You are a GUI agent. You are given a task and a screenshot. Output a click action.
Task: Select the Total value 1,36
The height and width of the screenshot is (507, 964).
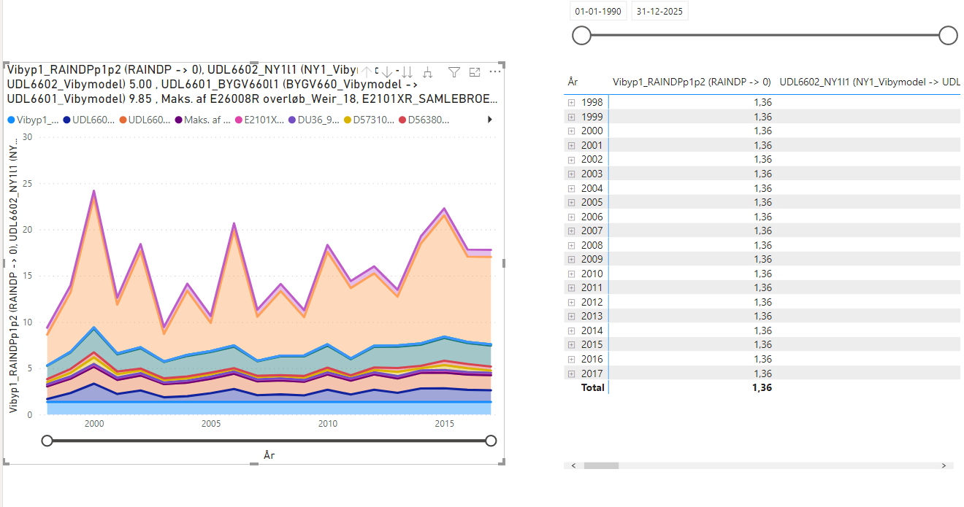point(762,387)
